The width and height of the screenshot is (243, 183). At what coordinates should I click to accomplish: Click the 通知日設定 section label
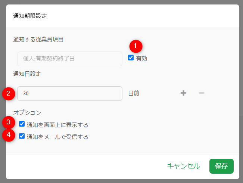(27, 74)
